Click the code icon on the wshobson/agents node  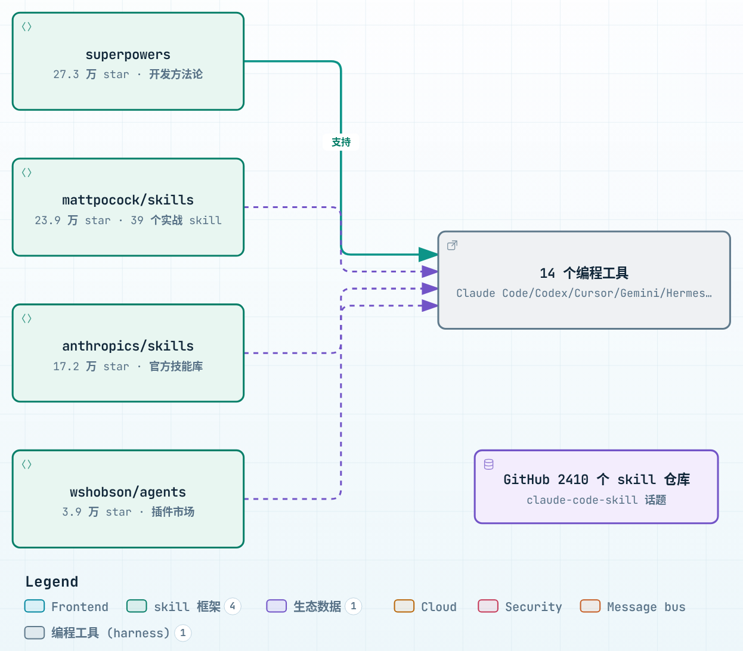pos(26,464)
